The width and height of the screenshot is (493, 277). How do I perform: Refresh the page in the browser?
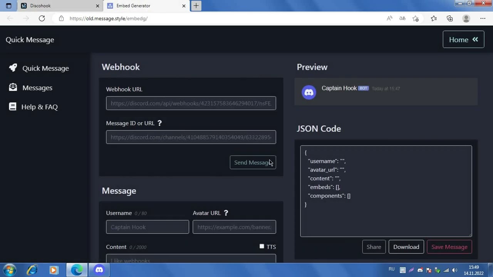click(x=42, y=18)
